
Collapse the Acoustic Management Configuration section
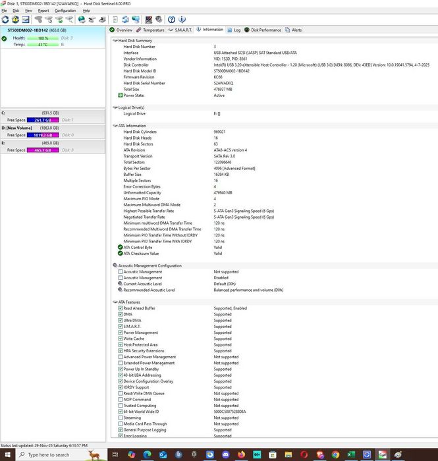(x=115, y=265)
